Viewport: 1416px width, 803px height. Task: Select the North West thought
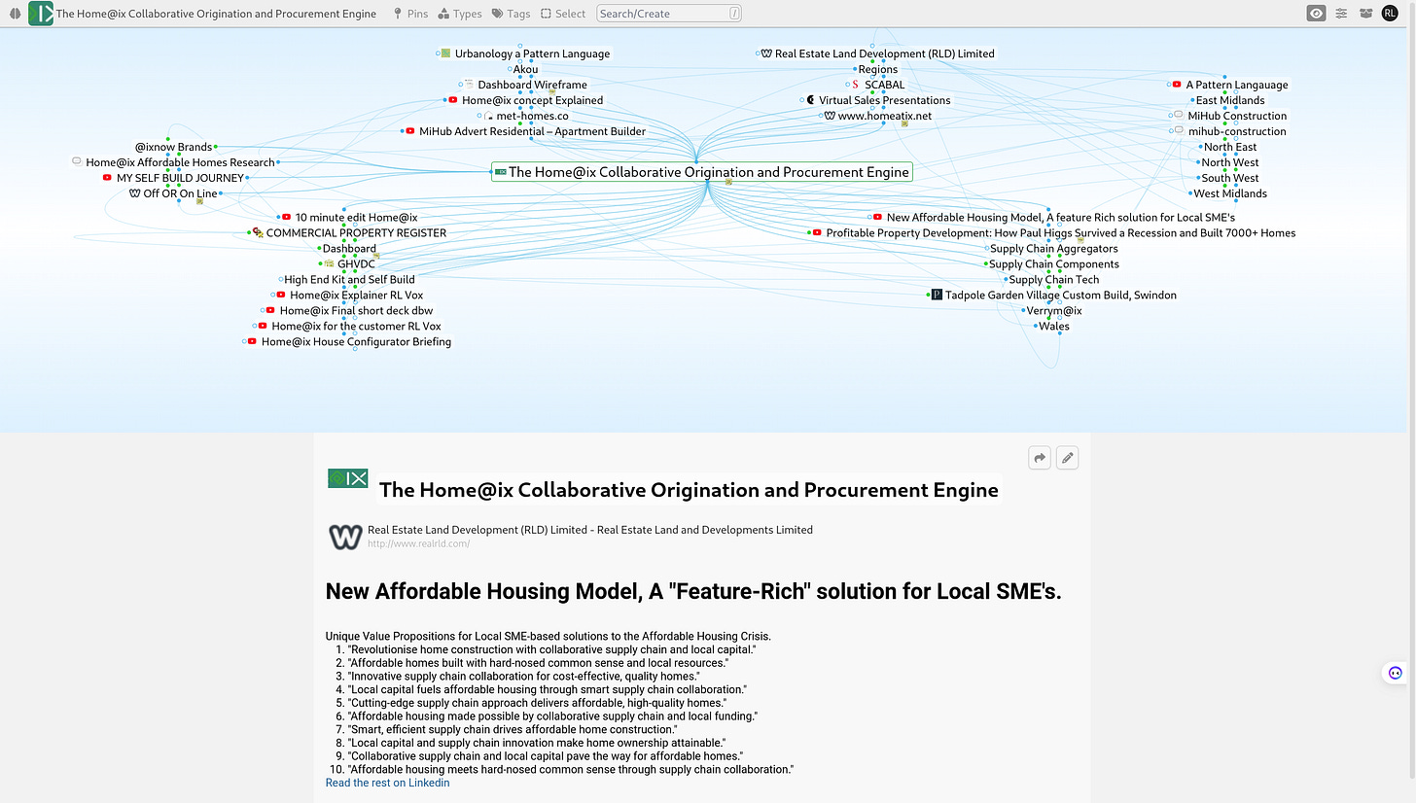(1230, 162)
